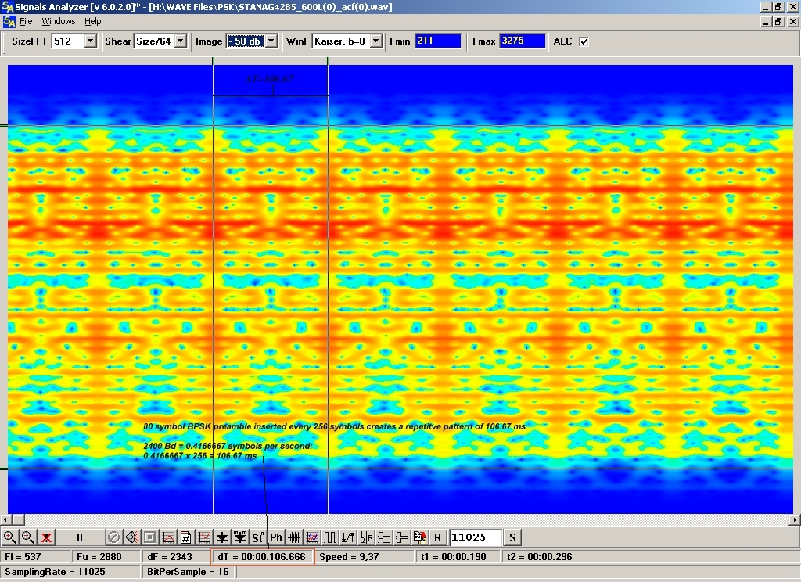The height and width of the screenshot is (582, 801).
Task: Toggle the ALC checkbox
Action: pos(584,41)
